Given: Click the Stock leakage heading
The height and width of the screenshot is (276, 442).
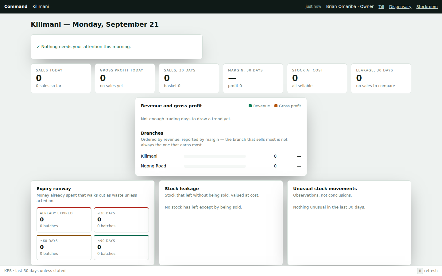Looking at the screenshot, I should [182, 189].
